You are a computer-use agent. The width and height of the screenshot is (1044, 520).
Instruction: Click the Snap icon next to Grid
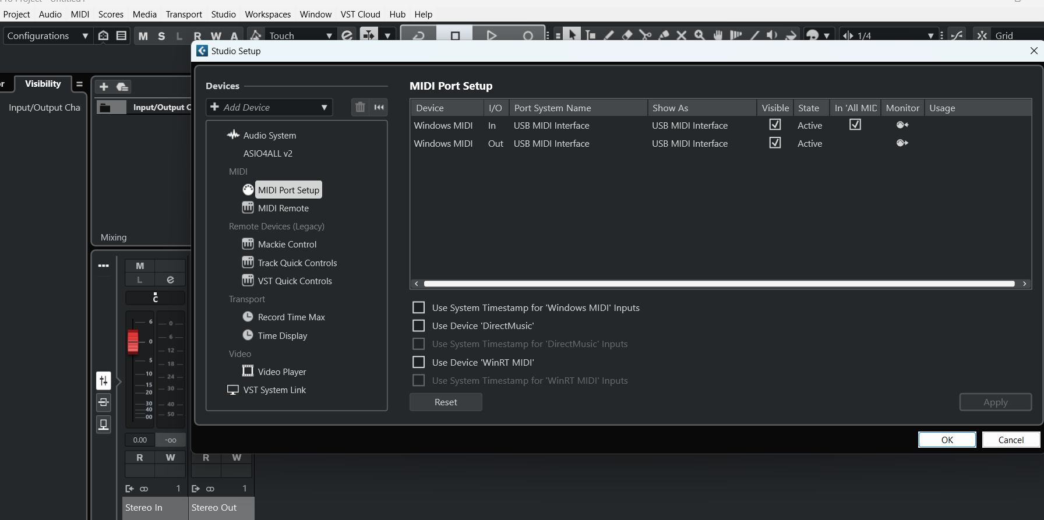982,36
